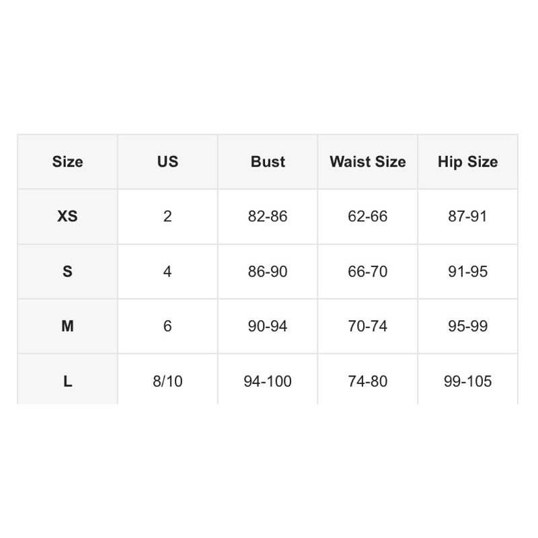This screenshot has height=538, width=538.
Task: Click the US size 8/10 cell
Action: click(x=167, y=379)
